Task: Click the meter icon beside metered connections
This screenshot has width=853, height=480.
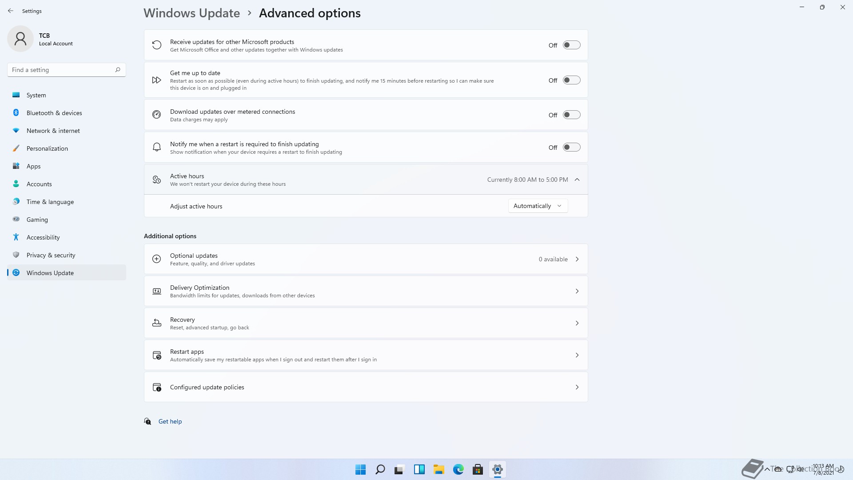Action: [x=157, y=115]
